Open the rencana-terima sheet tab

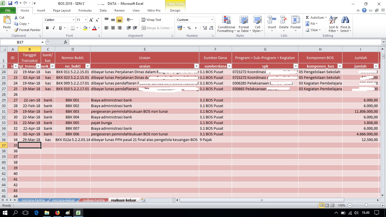[33, 200]
